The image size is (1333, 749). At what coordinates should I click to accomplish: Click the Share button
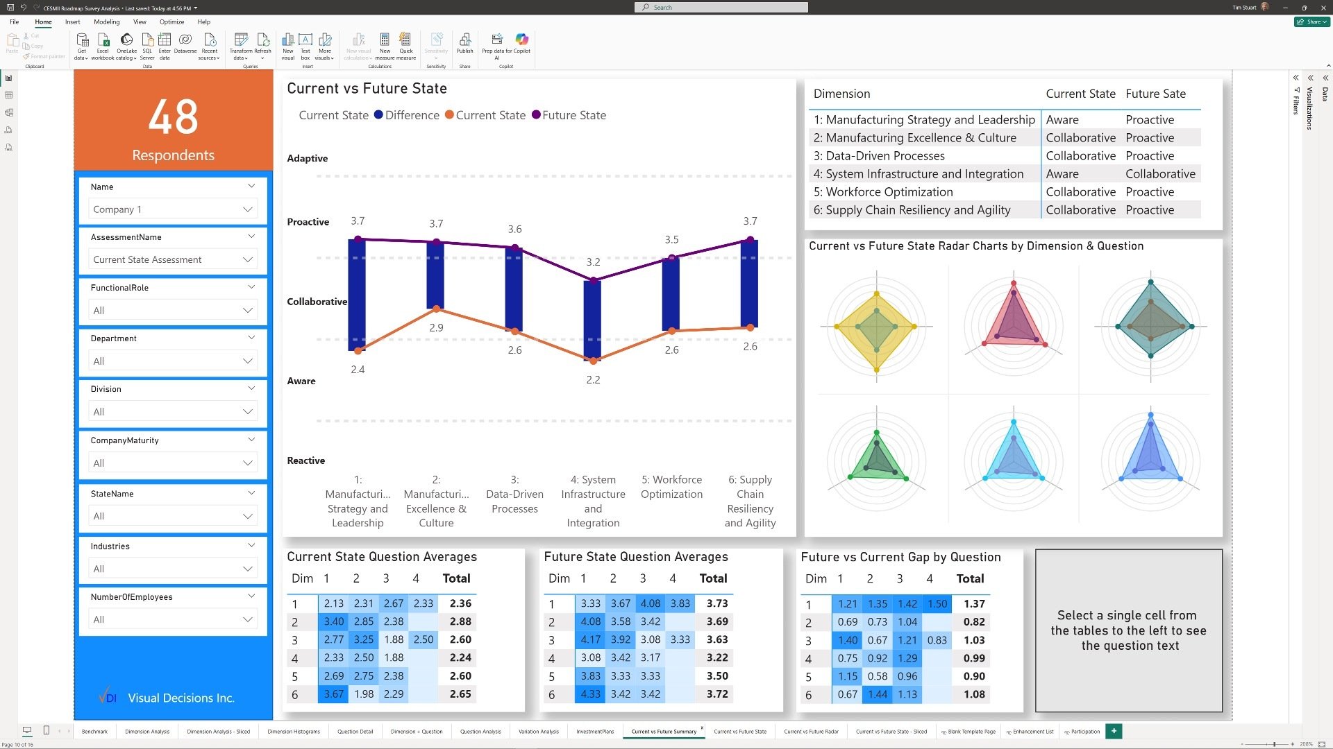pyautogui.click(x=1311, y=21)
